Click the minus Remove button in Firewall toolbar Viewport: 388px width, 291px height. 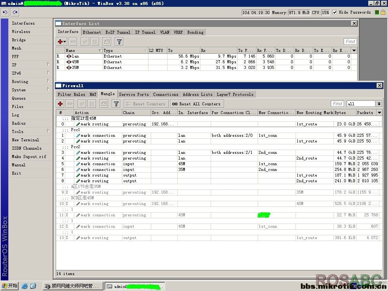point(70,104)
